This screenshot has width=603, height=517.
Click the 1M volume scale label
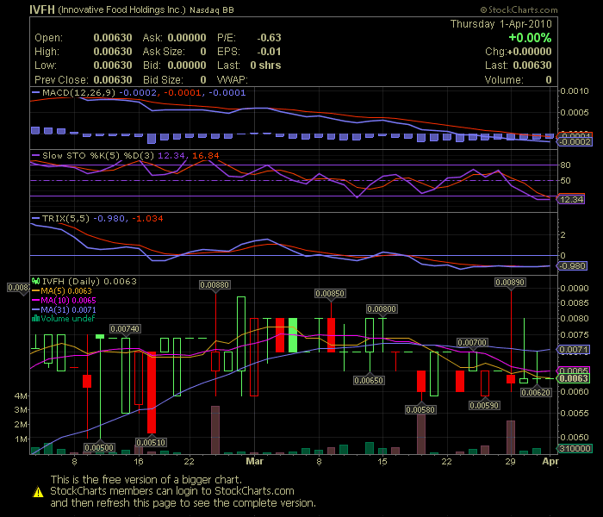(21, 439)
